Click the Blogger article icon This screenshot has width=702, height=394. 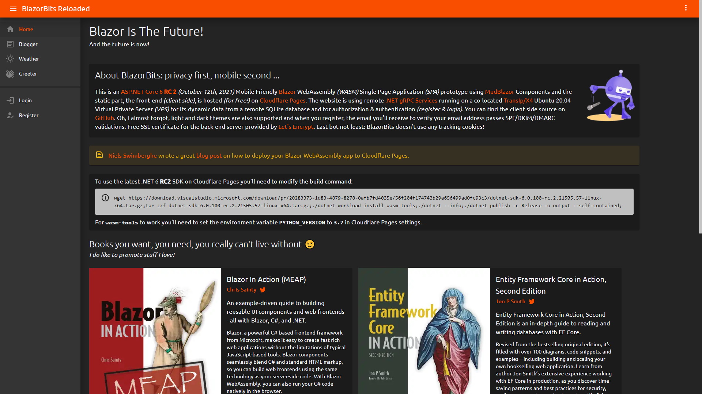click(x=10, y=44)
